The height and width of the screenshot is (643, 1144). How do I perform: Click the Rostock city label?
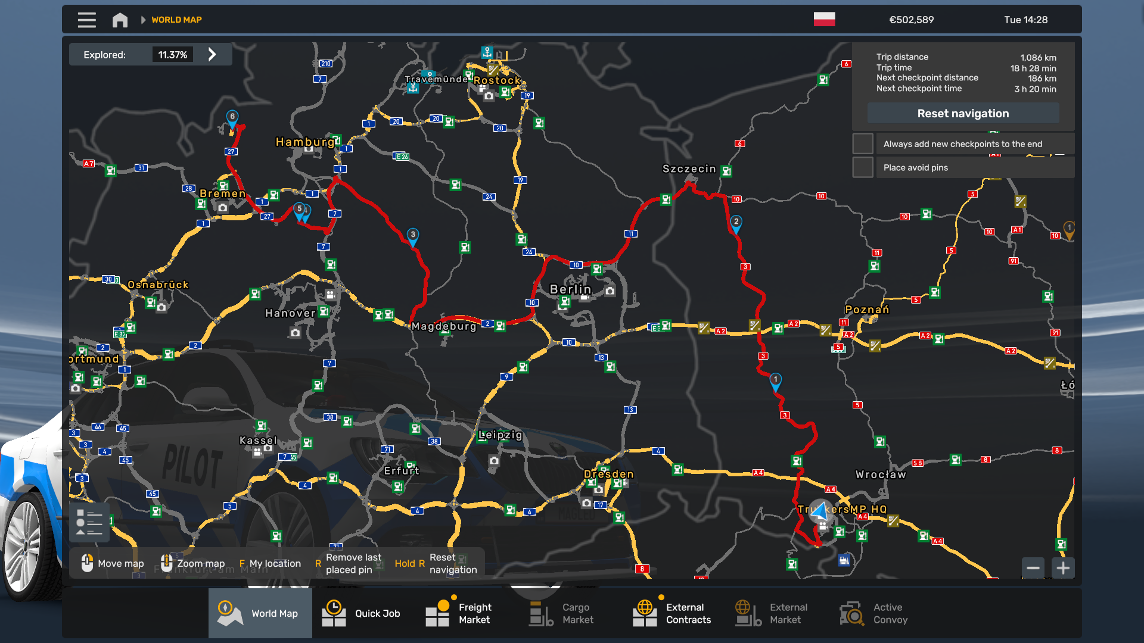[x=497, y=80]
